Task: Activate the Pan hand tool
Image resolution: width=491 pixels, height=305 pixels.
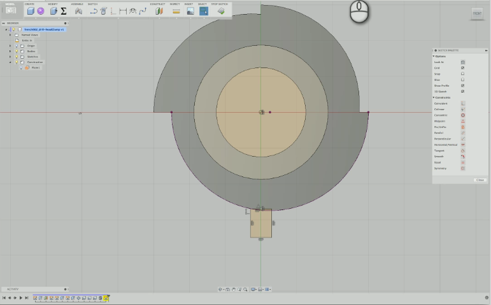Action: 234,290
